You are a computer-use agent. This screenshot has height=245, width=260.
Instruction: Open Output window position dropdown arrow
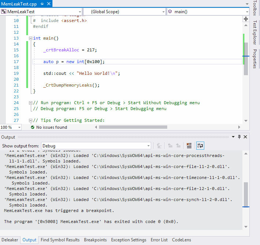[x=233, y=137]
